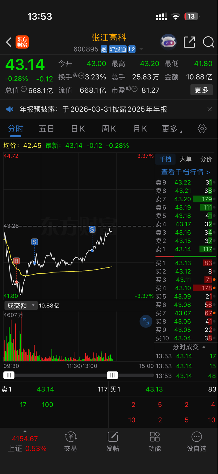Tap the Wi-Fi icon in status bar
218x474 pixels.
coord(176,17)
